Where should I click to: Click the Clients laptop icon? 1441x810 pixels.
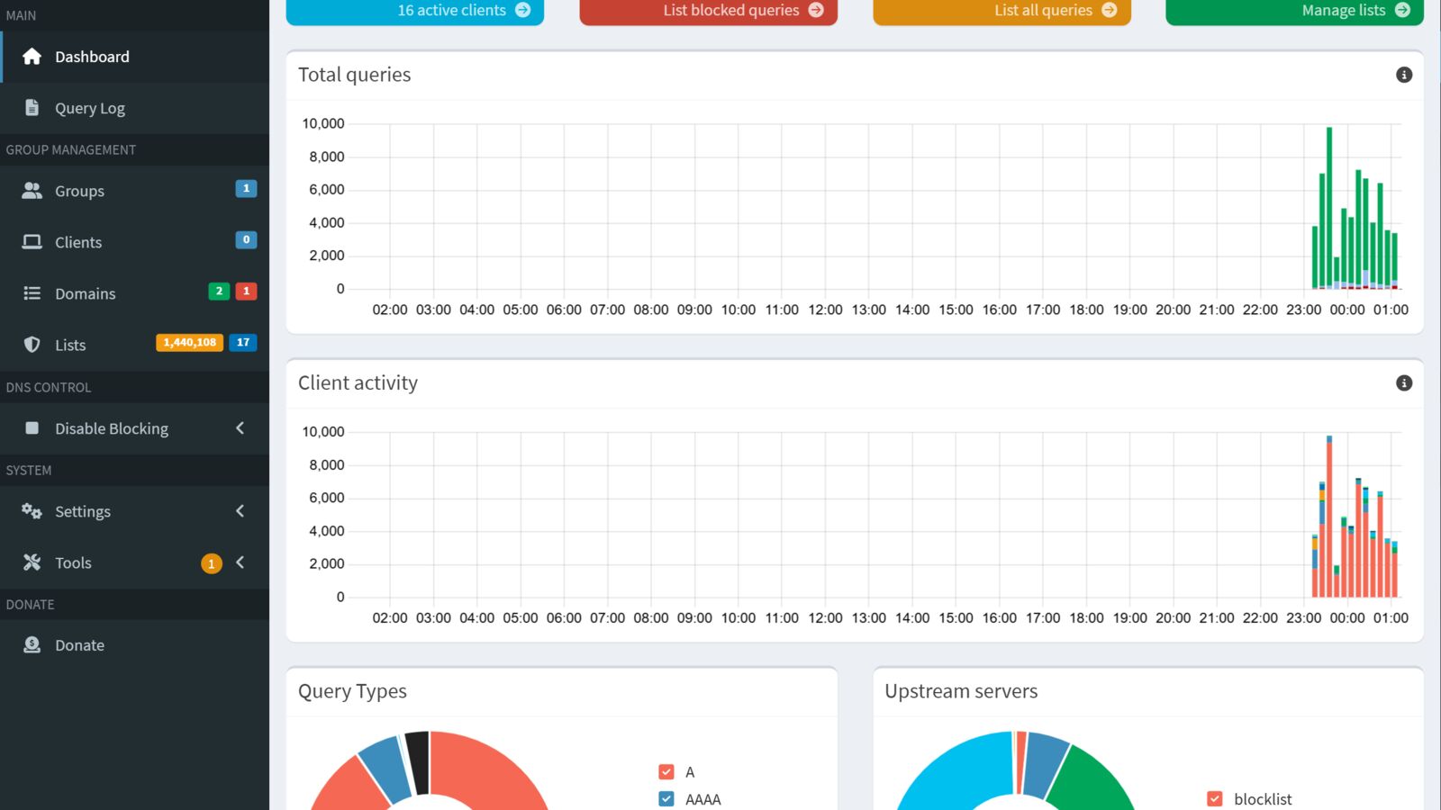coord(32,242)
